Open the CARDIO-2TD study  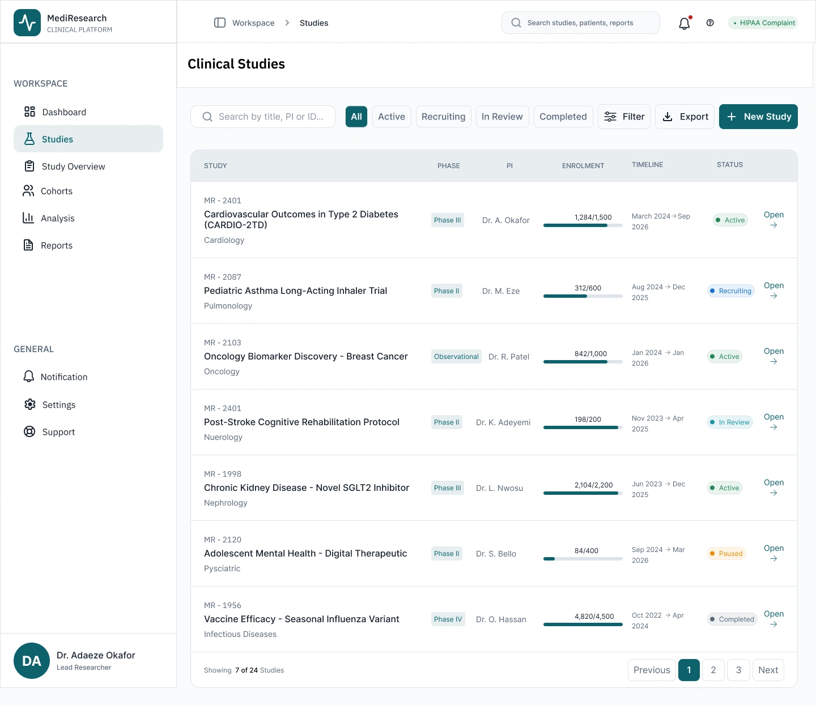773,220
